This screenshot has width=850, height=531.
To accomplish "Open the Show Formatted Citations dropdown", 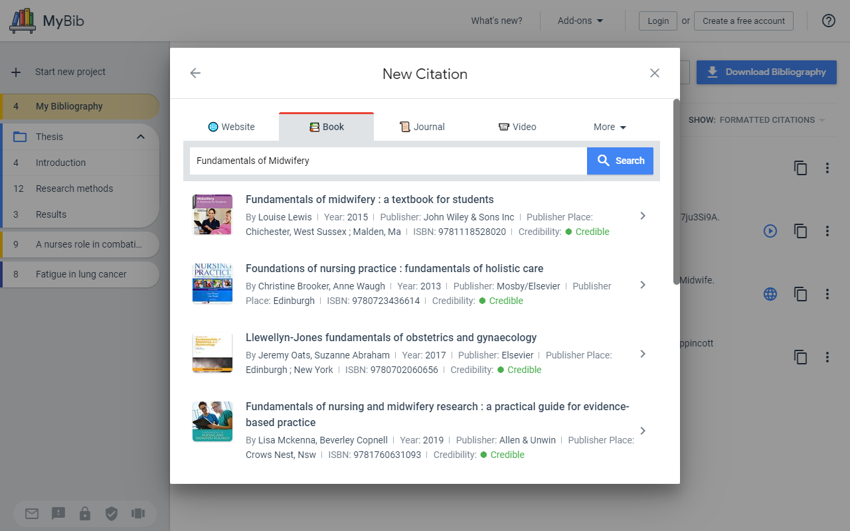I will click(757, 120).
